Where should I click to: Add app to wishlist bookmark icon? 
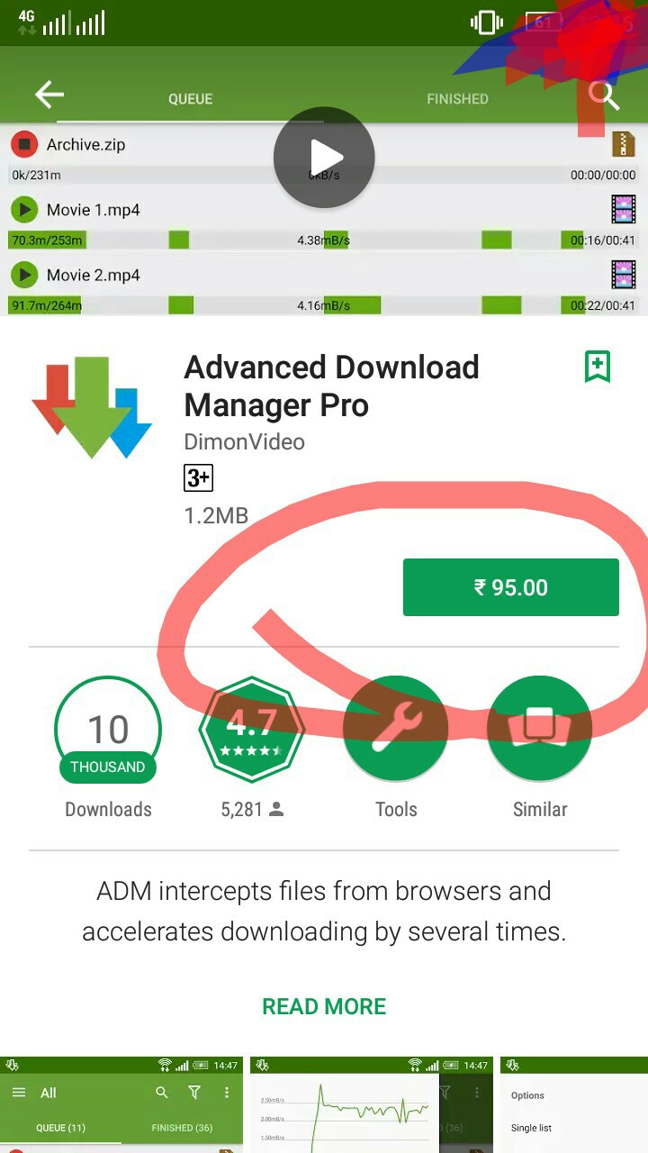click(598, 367)
